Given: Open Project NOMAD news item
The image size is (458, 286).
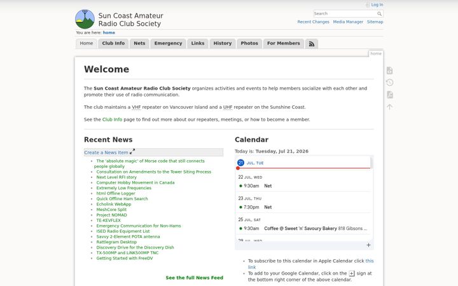Looking at the screenshot, I should click(111, 215).
